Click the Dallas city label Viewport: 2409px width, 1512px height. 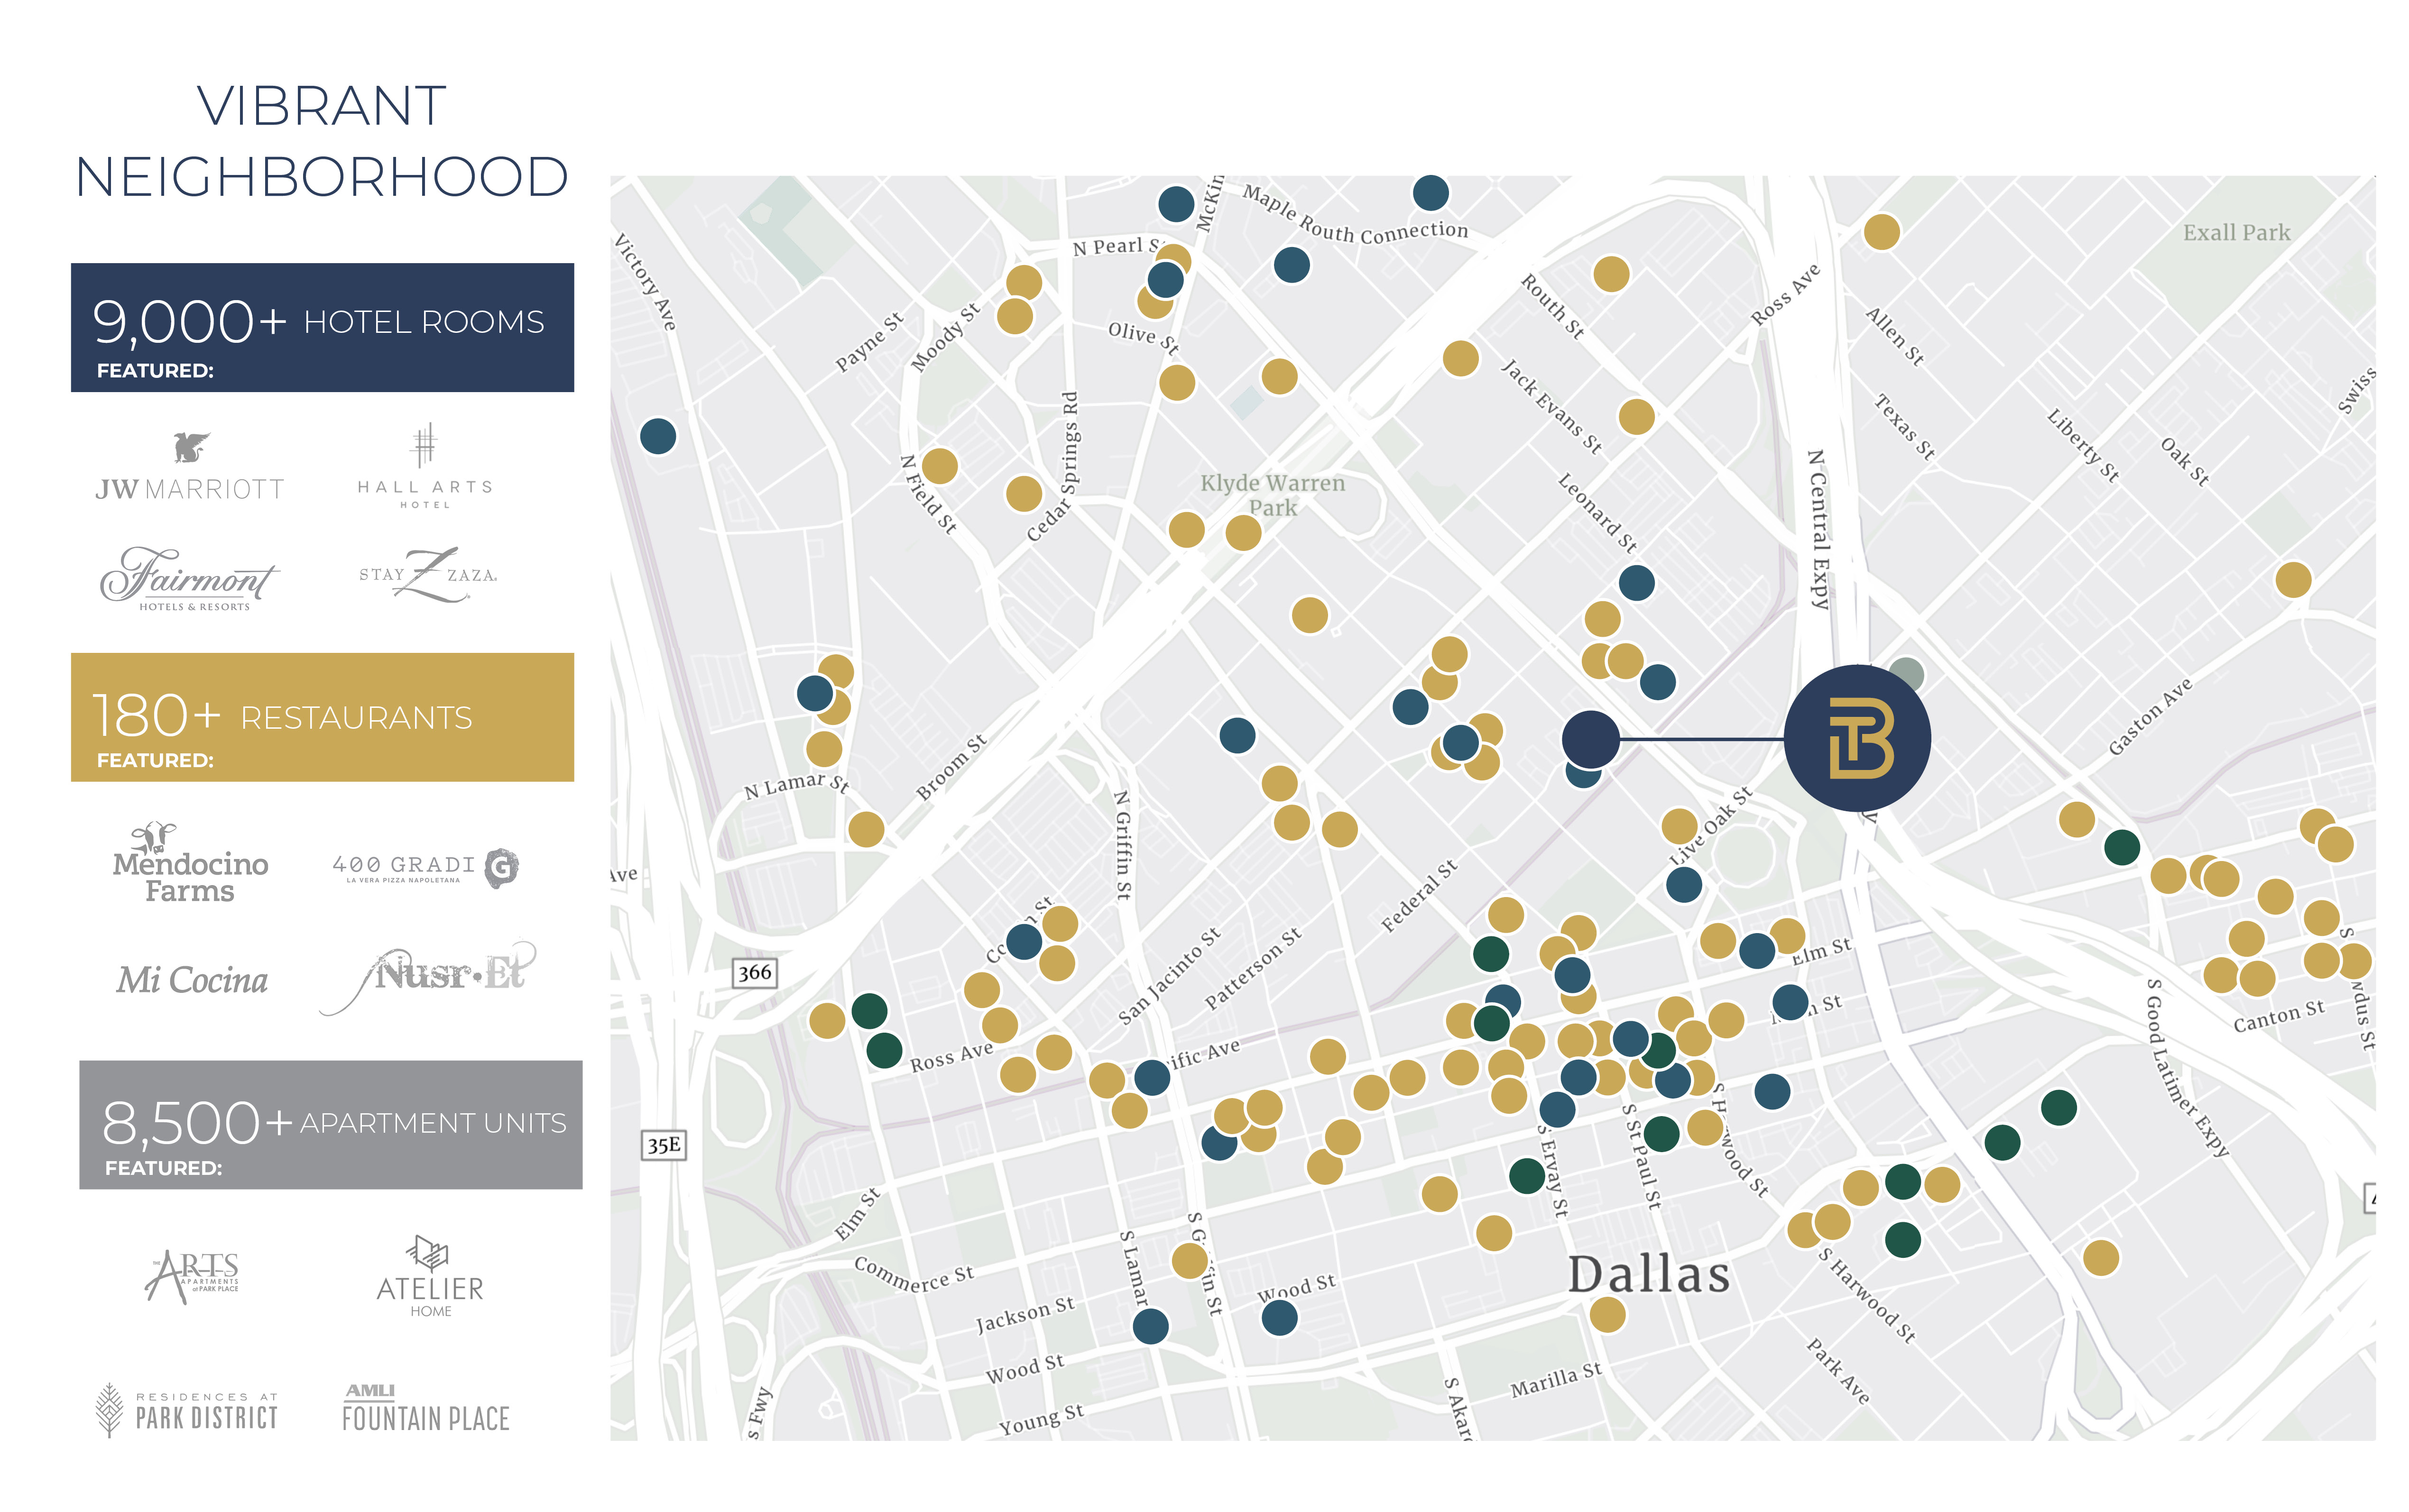pos(1649,1274)
